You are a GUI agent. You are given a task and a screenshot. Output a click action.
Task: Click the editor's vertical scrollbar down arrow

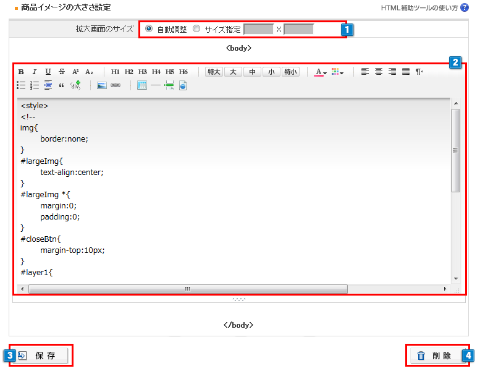(456, 278)
